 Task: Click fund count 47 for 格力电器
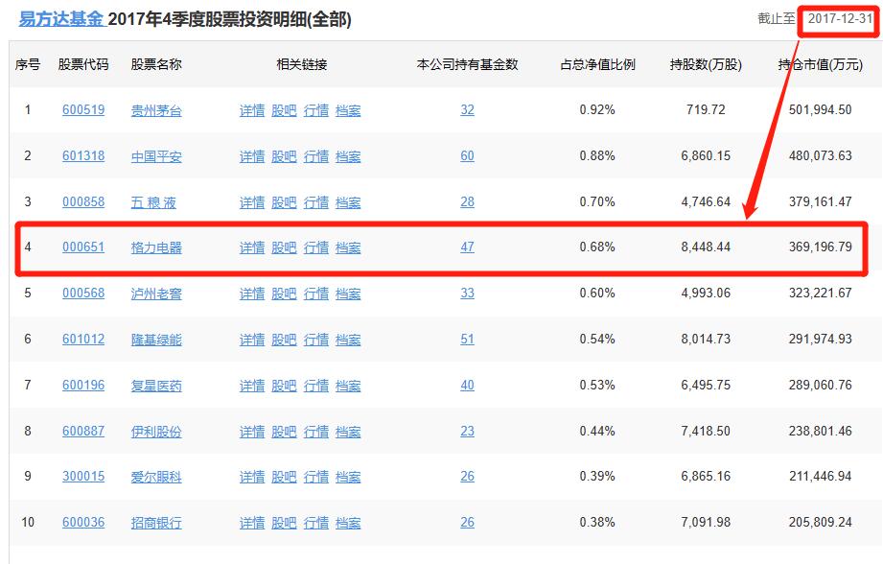tap(467, 247)
